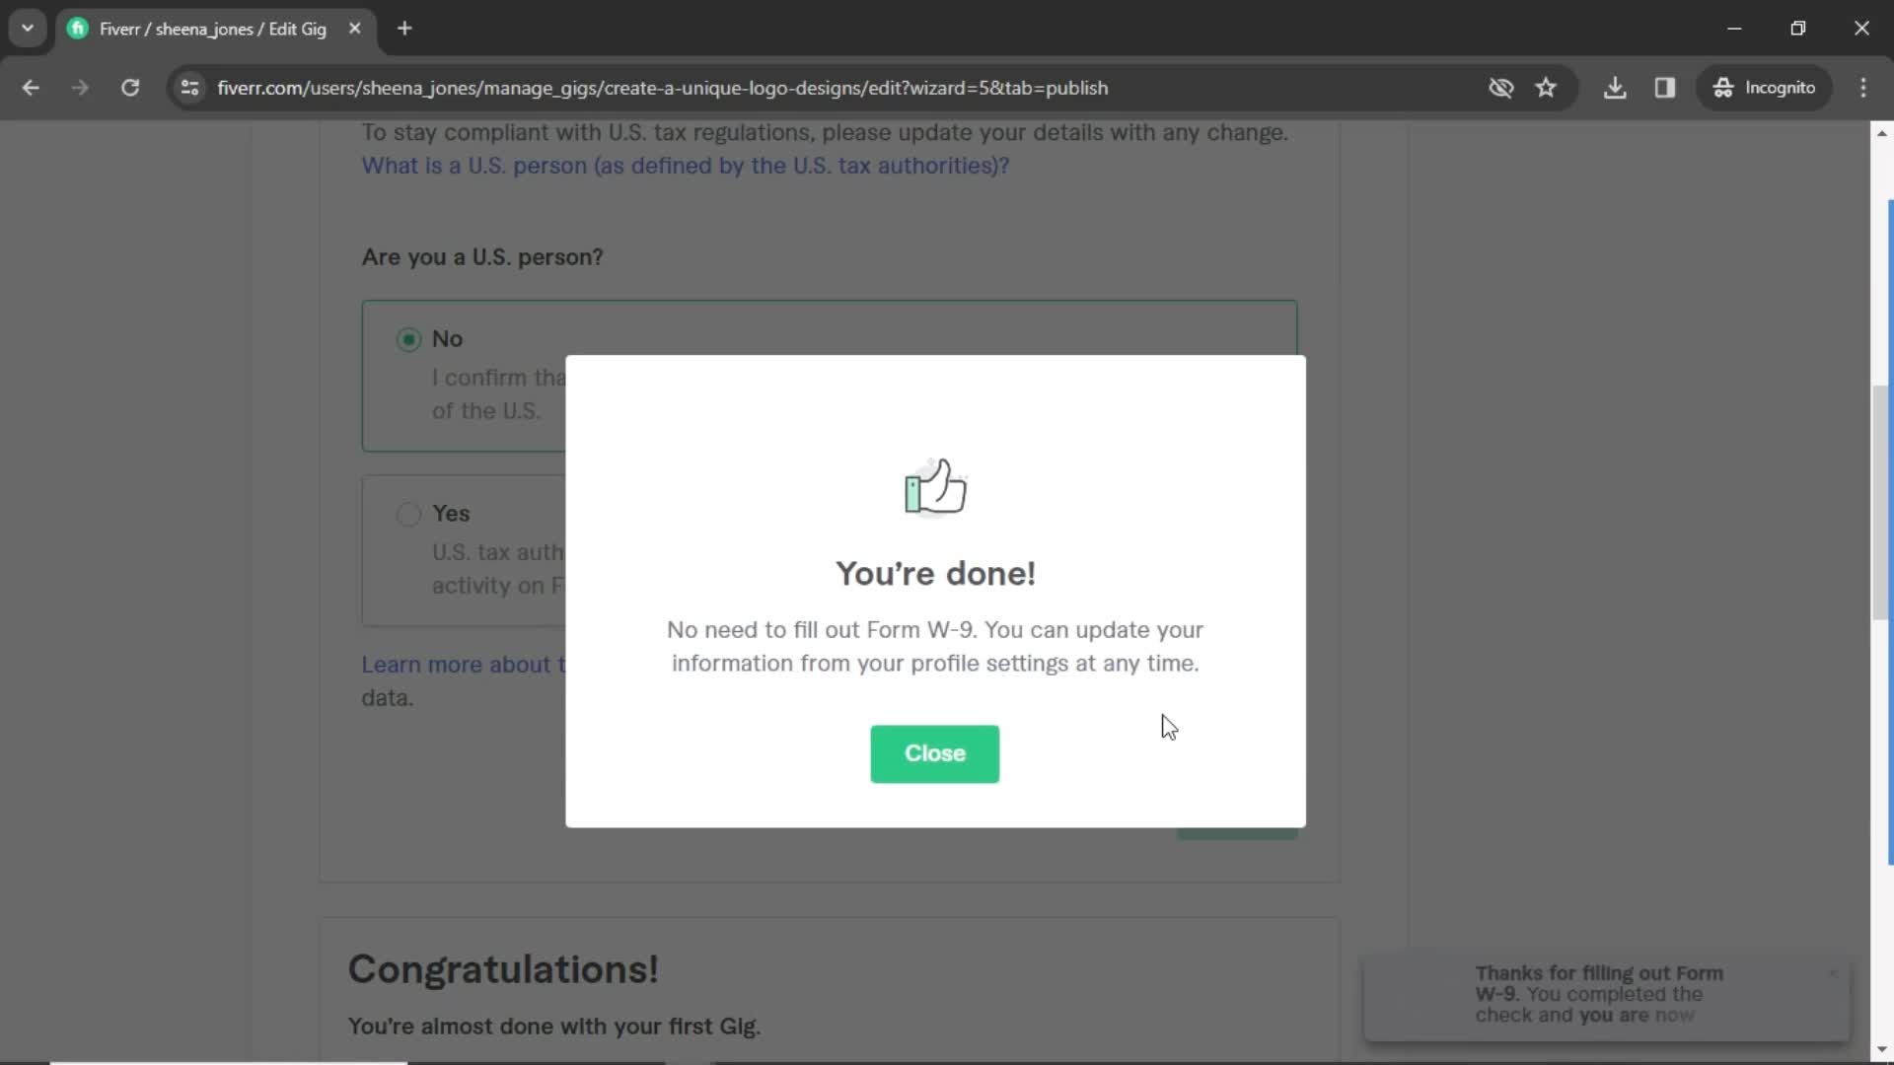Open new tab with plus button
This screenshot has height=1065, width=1894.
405,29
